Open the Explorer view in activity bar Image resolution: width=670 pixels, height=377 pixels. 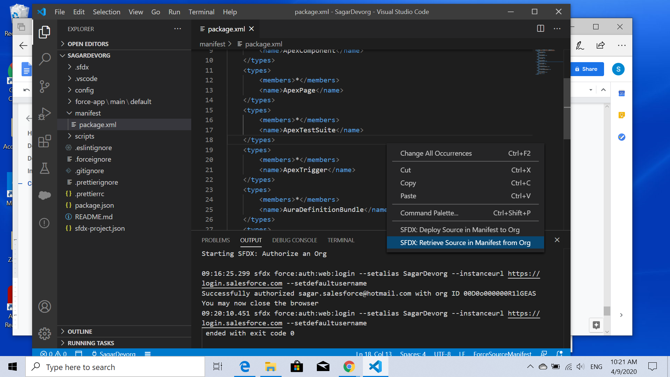(x=44, y=32)
